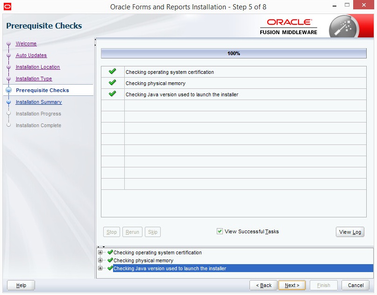Select highlighted 'Checking Java version' row in the lower tree
The height and width of the screenshot is (295, 377).
pyautogui.click(x=243, y=268)
